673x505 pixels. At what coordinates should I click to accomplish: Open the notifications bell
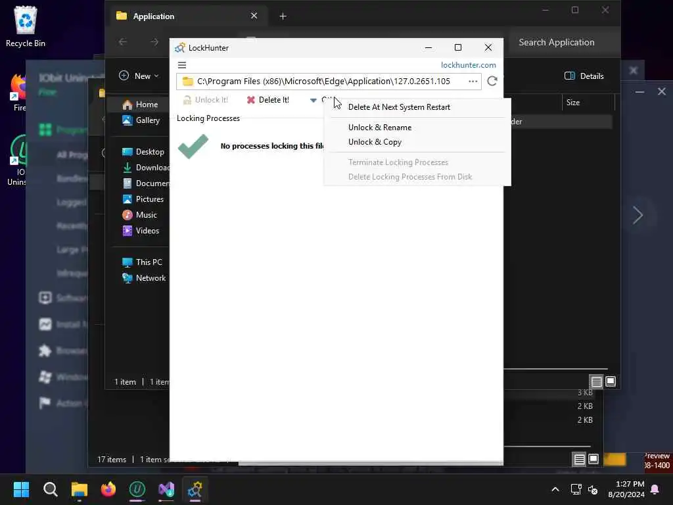655,489
